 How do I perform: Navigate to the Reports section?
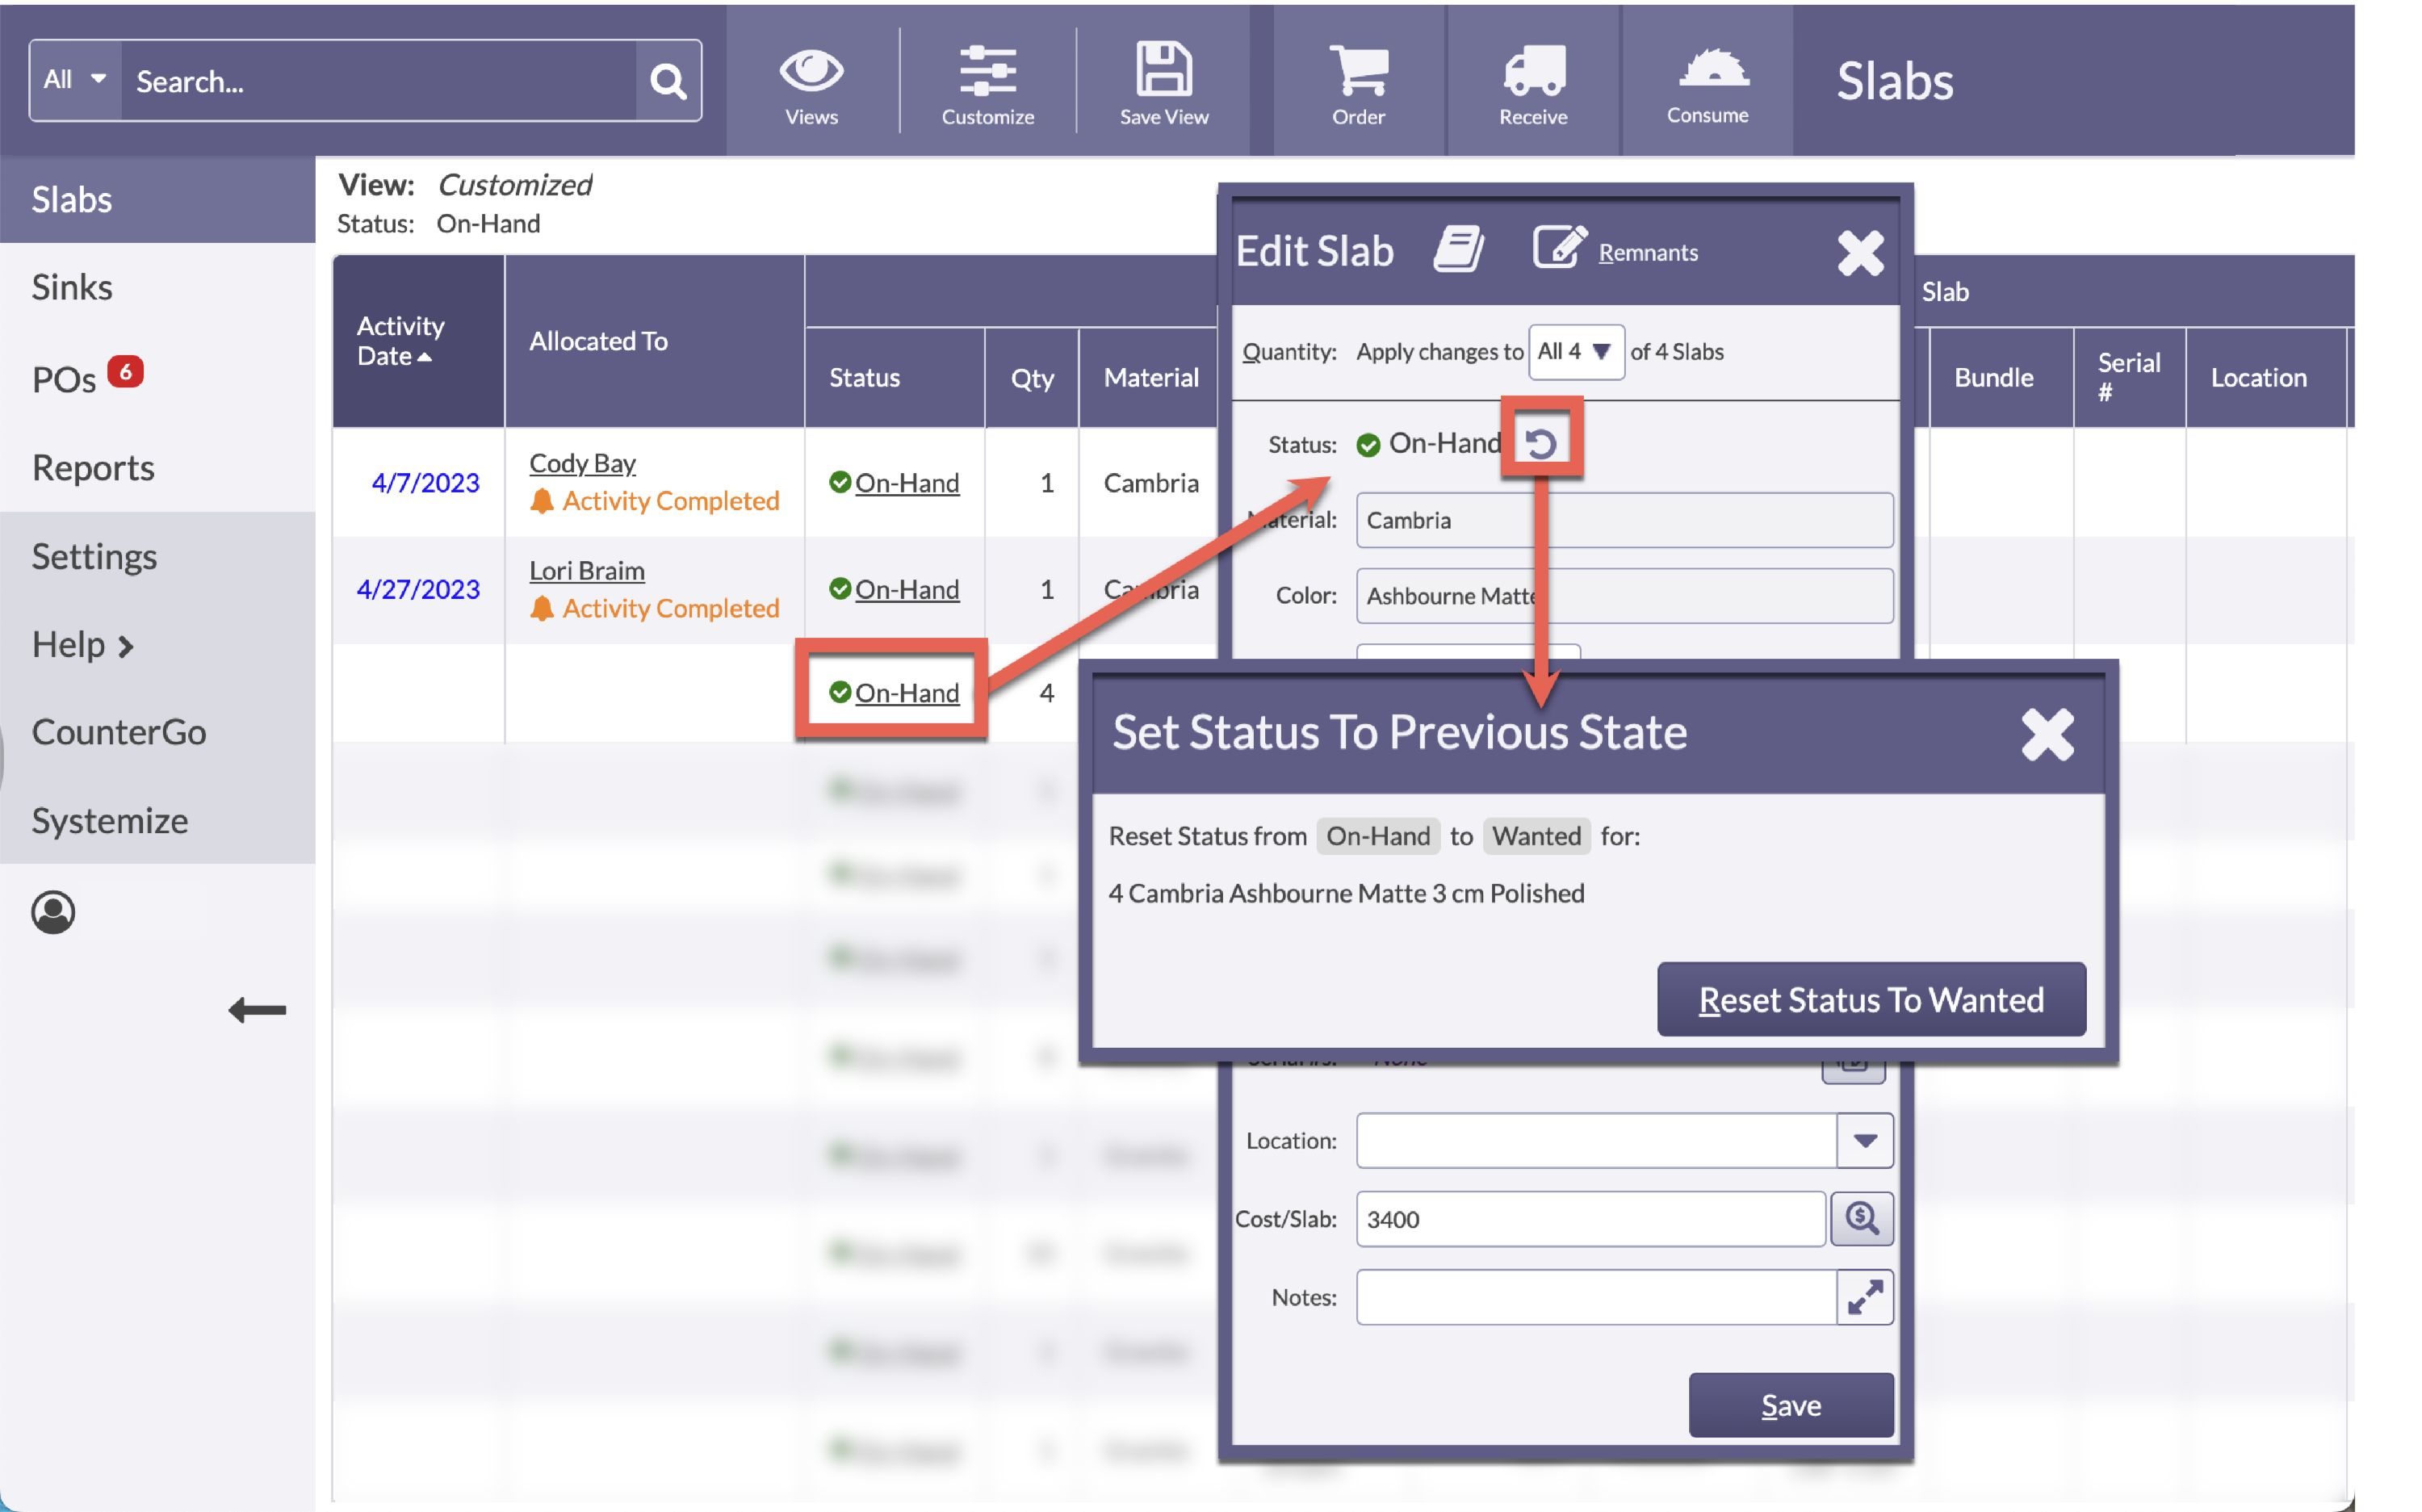pos(93,467)
